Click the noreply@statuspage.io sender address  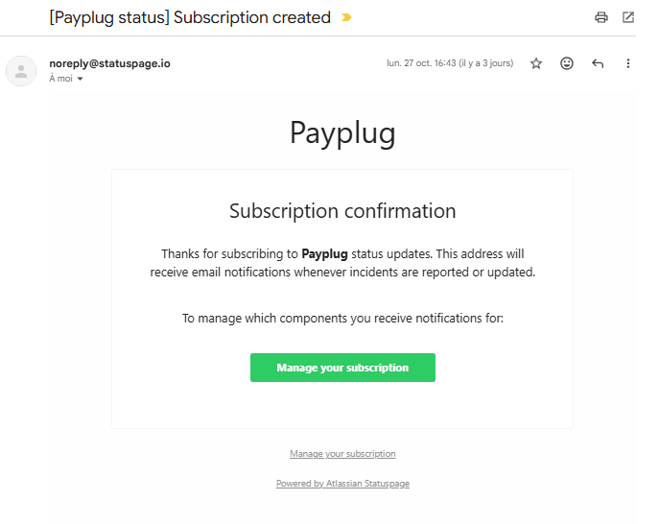(109, 63)
